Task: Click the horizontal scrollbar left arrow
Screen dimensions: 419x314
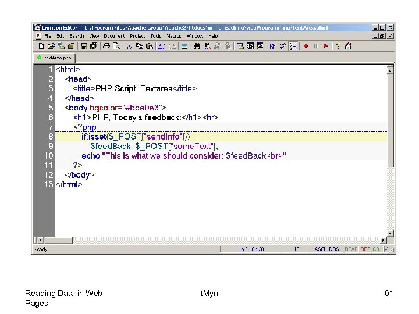Action: [40, 240]
